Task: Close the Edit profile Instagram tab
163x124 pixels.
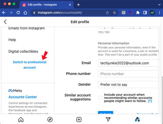Action: click(70, 5)
